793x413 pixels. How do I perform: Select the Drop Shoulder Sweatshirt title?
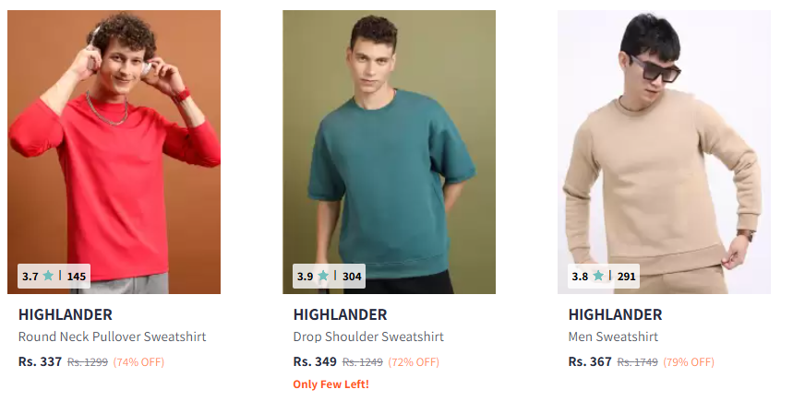(368, 336)
